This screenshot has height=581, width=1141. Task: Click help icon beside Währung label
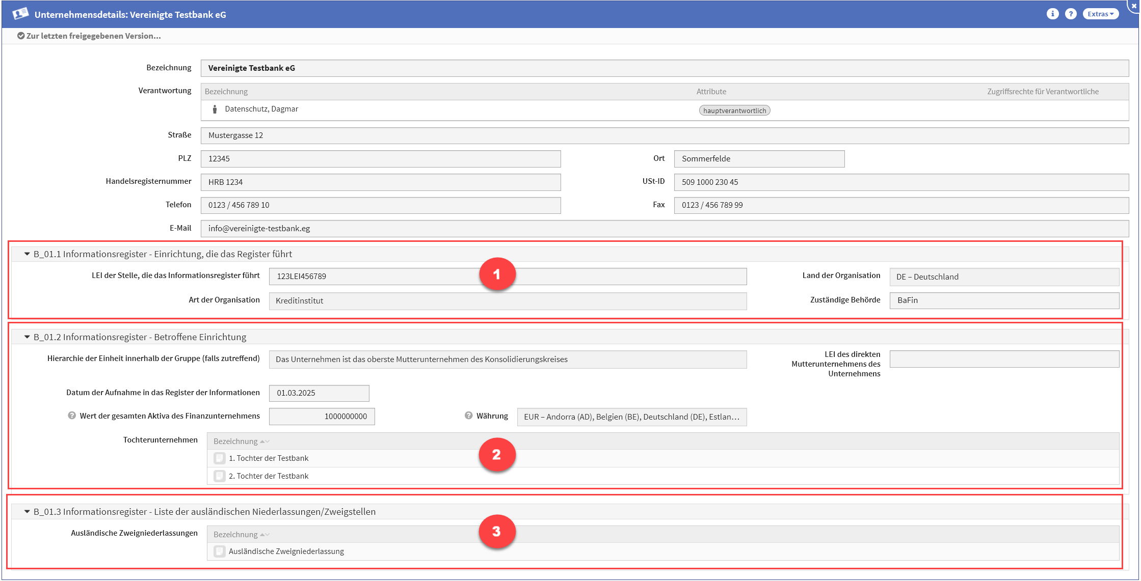(469, 416)
